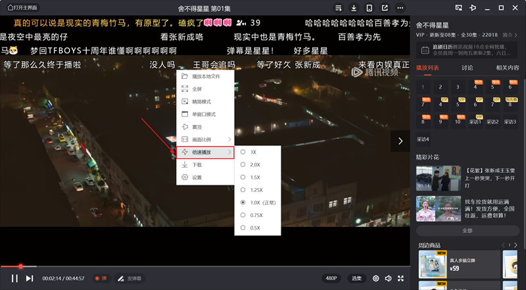This screenshot has width=526, height=290.
Task: Open the three-dots more options menu
Action: point(400,8)
